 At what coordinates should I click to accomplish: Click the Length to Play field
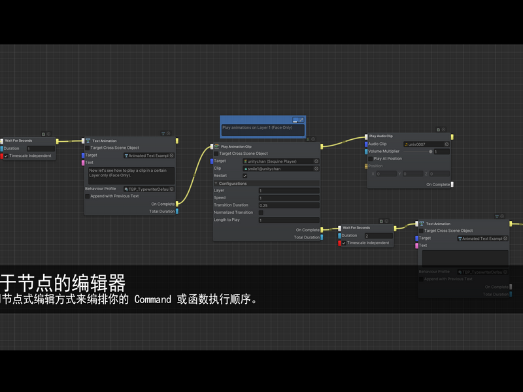[x=289, y=220]
